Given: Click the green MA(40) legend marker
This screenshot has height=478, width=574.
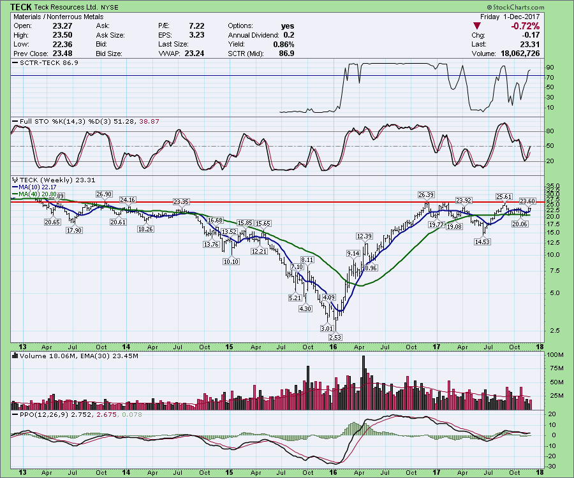Looking at the screenshot, I should (15, 192).
